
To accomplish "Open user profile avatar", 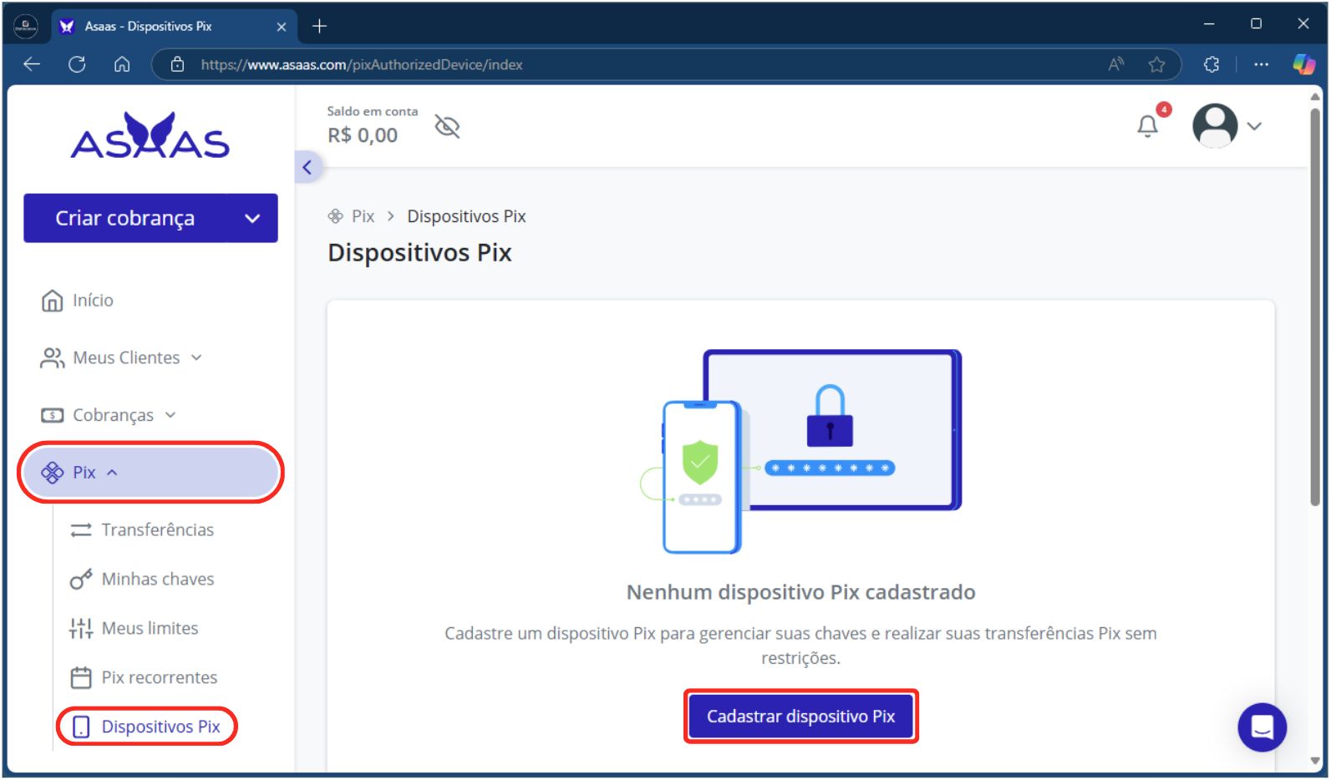I will 1215,126.
